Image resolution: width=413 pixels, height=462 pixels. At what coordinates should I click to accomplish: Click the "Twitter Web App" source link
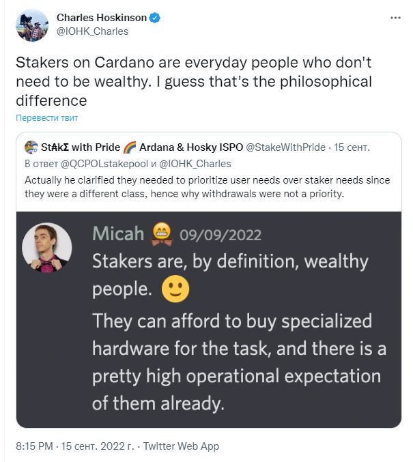tap(181, 446)
